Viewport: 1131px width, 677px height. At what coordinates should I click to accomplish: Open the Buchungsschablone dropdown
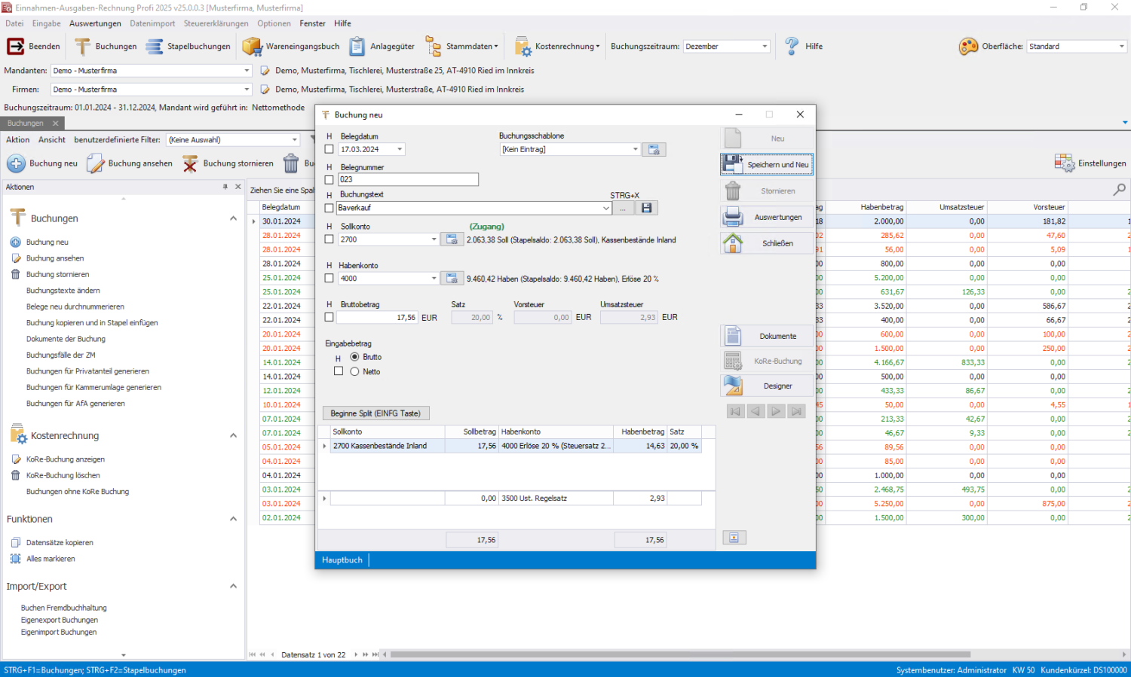(635, 149)
